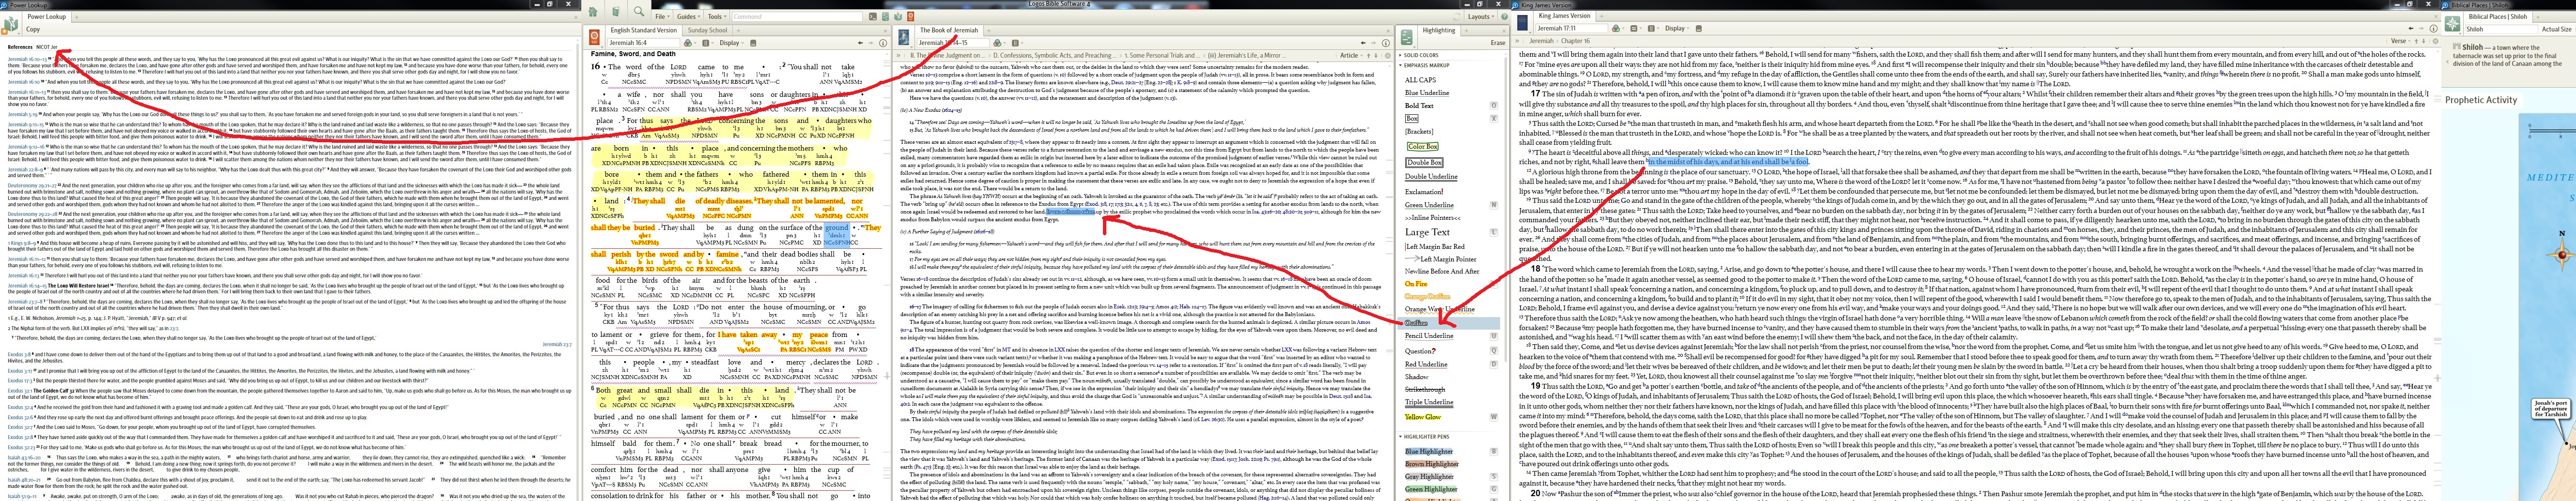Click Copy in the Power Lookup window
The height and width of the screenshot is (501, 2576).
tap(33, 29)
